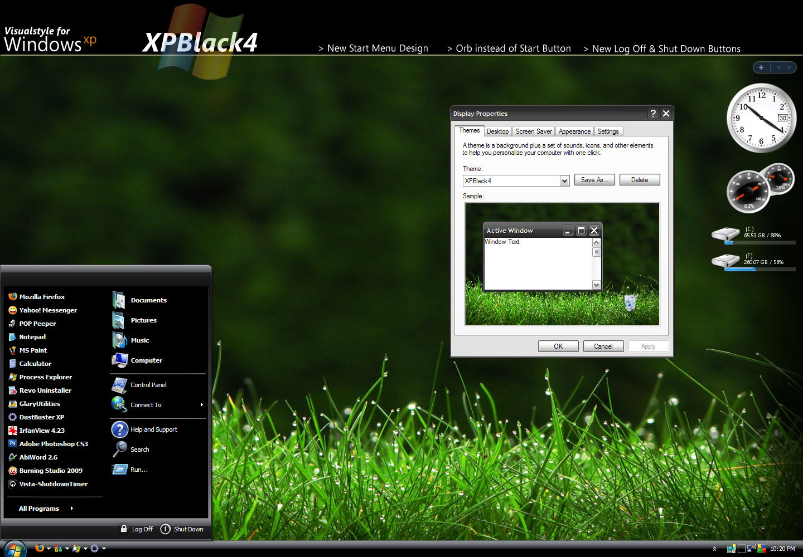Click the four-color shield tray icon
This screenshot has height=557, width=803.
pos(762,549)
